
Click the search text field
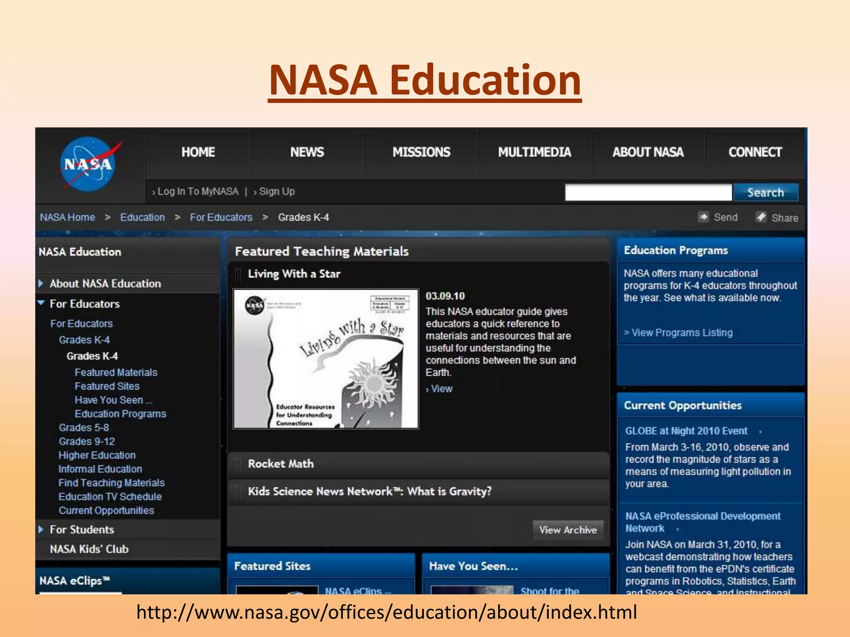tap(648, 192)
